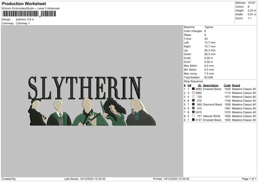Click the 'Created By:' footer label
Screen dimensions: 258x182
pos(9,179)
